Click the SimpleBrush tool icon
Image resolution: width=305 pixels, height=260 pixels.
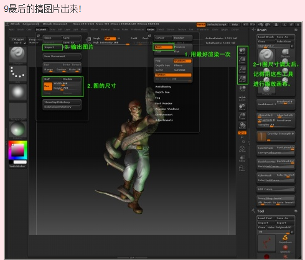point(285,239)
